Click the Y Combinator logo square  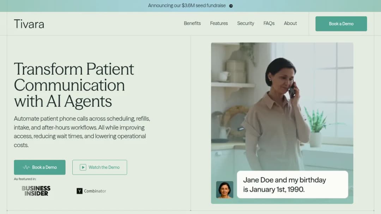click(79, 191)
